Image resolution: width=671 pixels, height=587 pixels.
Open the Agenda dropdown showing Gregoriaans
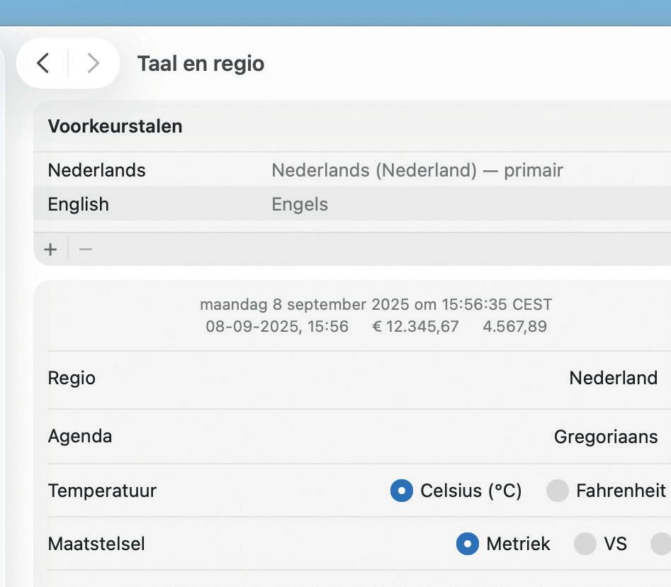point(606,436)
